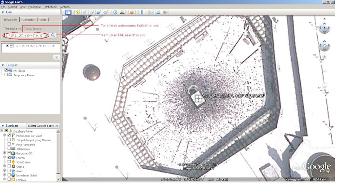Click the zoom slider handle

click(x=324, y=71)
